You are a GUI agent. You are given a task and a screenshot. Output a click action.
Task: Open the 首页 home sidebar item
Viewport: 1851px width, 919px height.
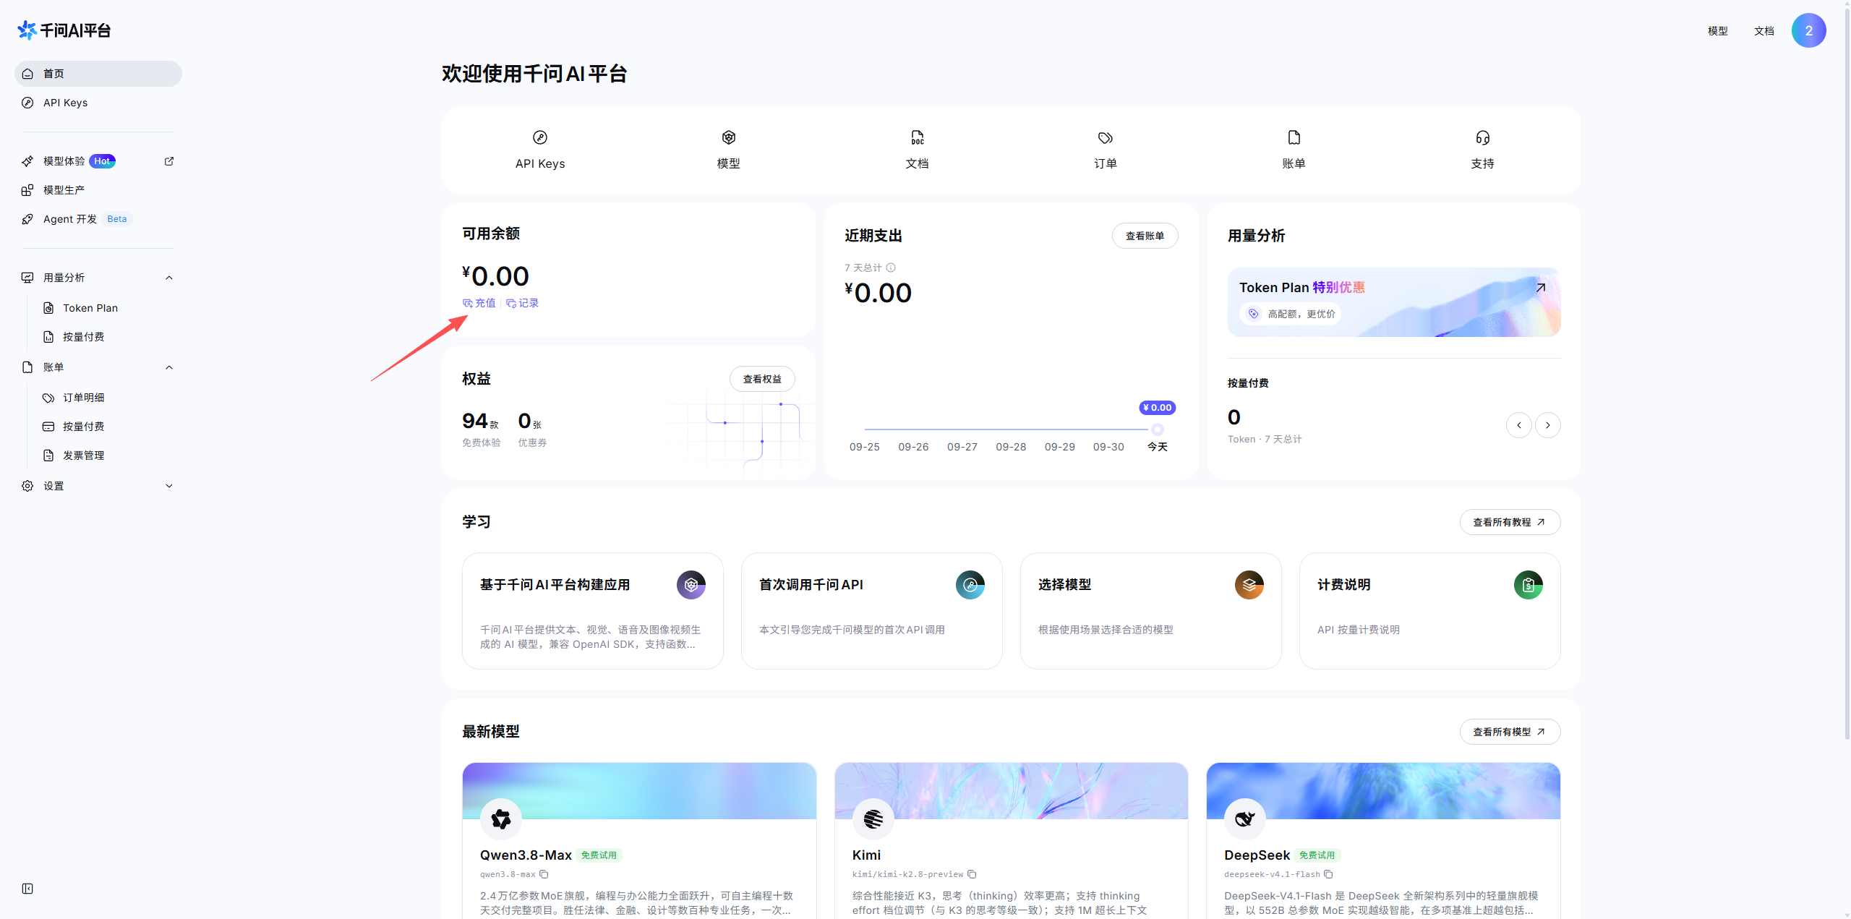tap(98, 74)
